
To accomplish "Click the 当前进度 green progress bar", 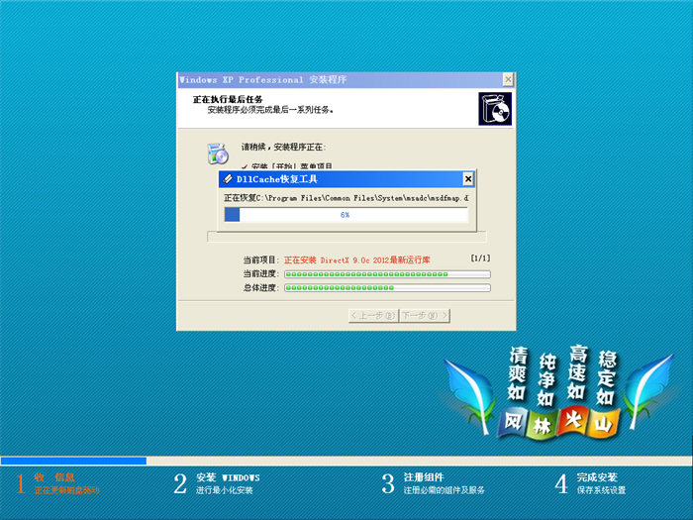I will coord(387,274).
